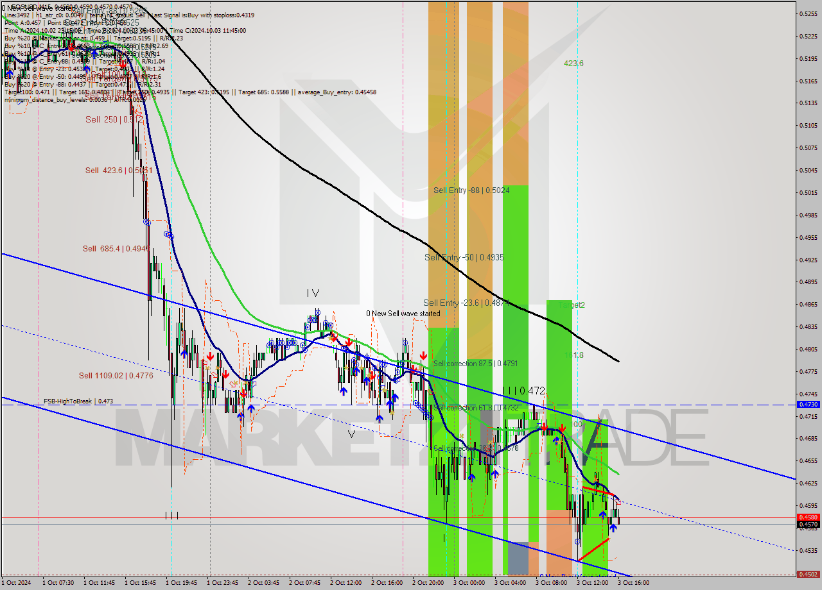
Task: Click '3 Oct 16:00' time axis label
Action: [633, 583]
